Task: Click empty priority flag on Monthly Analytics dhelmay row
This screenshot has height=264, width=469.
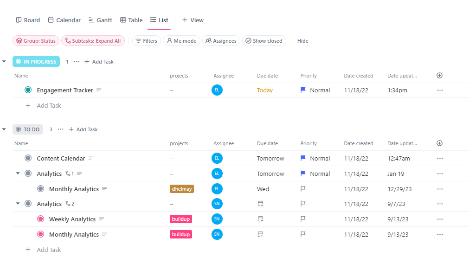Action: [x=303, y=189]
